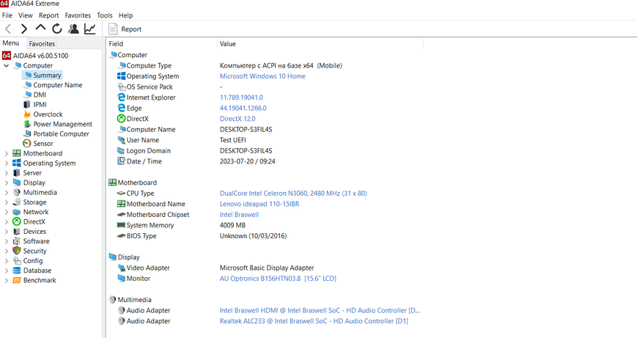The image size is (637, 338).
Task: Select the Video Adapter row
Action: (265, 268)
